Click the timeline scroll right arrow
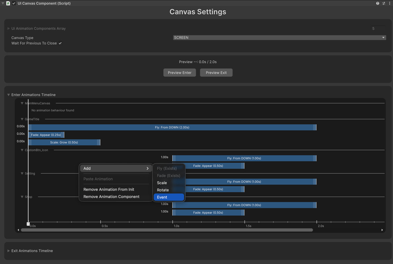The height and width of the screenshot is (264, 393). pyautogui.click(x=382, y=230)
